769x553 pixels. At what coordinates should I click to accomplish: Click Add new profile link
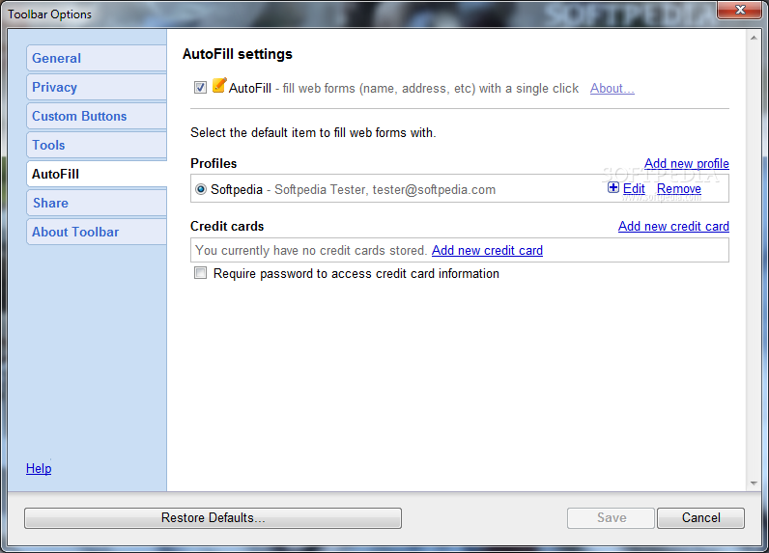(687, 163)
